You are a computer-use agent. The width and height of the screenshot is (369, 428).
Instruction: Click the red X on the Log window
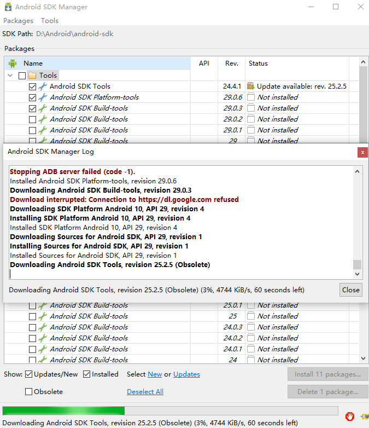[362, 152]
